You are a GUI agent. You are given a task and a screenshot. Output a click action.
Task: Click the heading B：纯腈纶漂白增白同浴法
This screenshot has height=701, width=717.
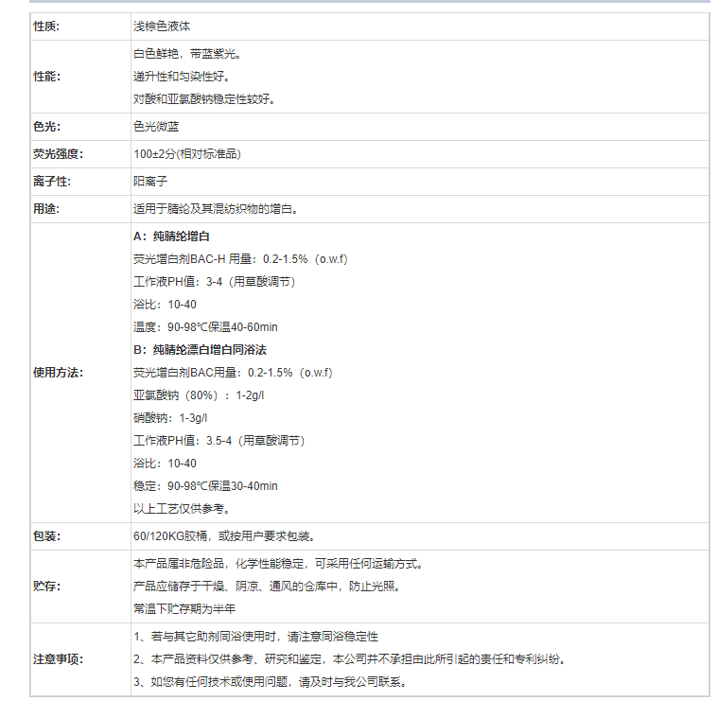coord(200,350)
